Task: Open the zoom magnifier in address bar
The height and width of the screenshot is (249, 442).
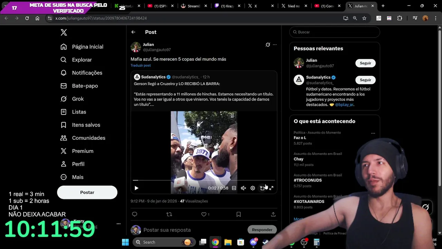Action: [355, 18]
